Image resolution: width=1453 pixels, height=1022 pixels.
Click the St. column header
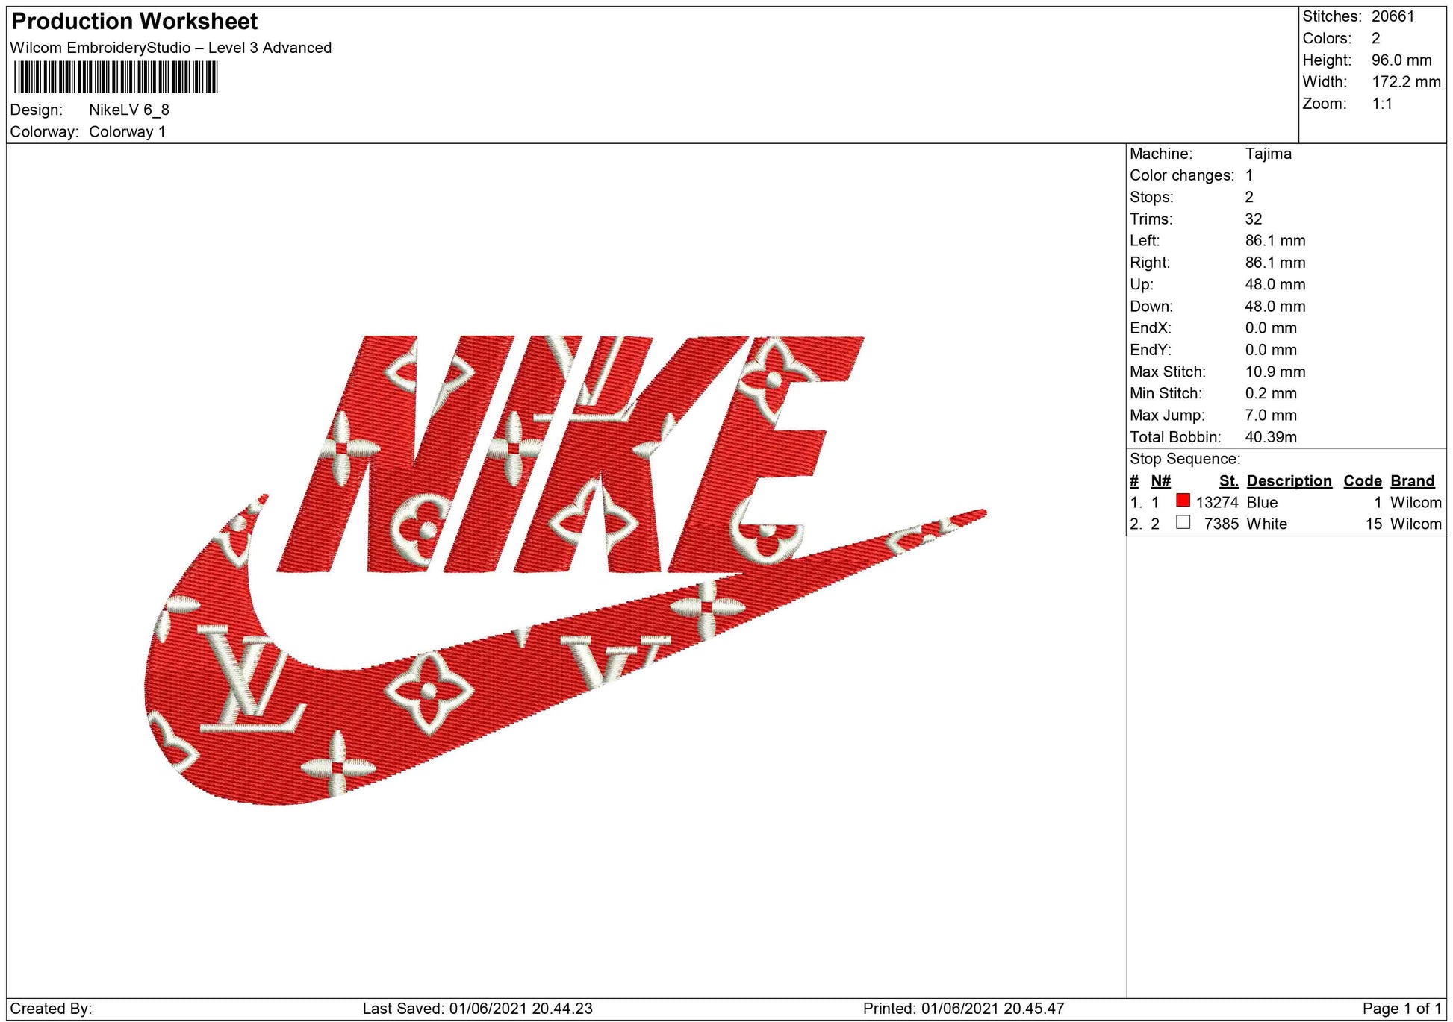pos(1228,481)
